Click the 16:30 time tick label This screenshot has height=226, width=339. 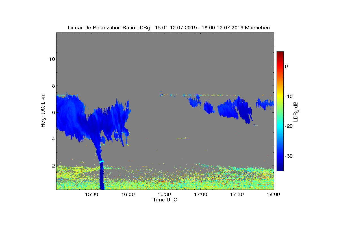tap(164, 194)
